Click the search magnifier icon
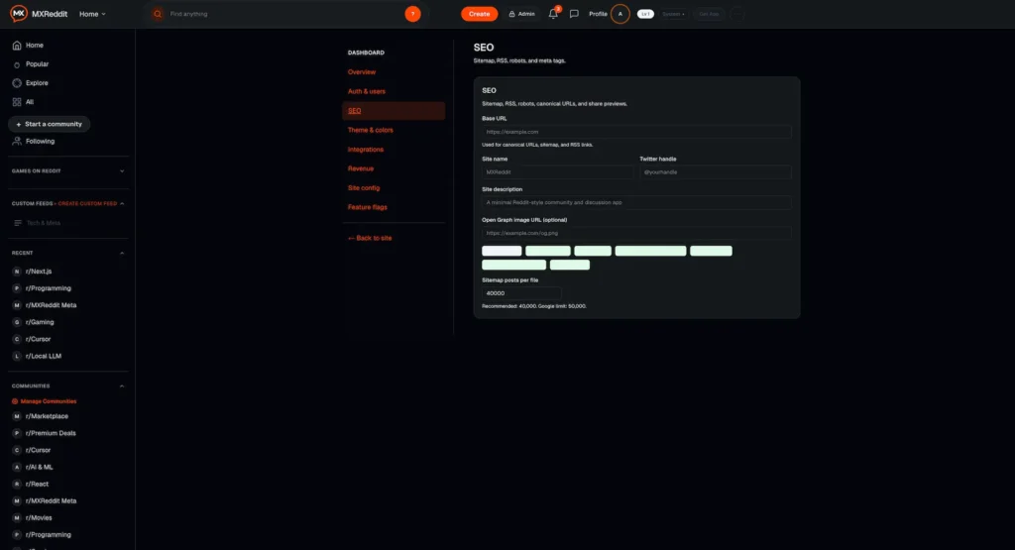The width and height of the screenshot is (1015, 550). click(158, 14)
